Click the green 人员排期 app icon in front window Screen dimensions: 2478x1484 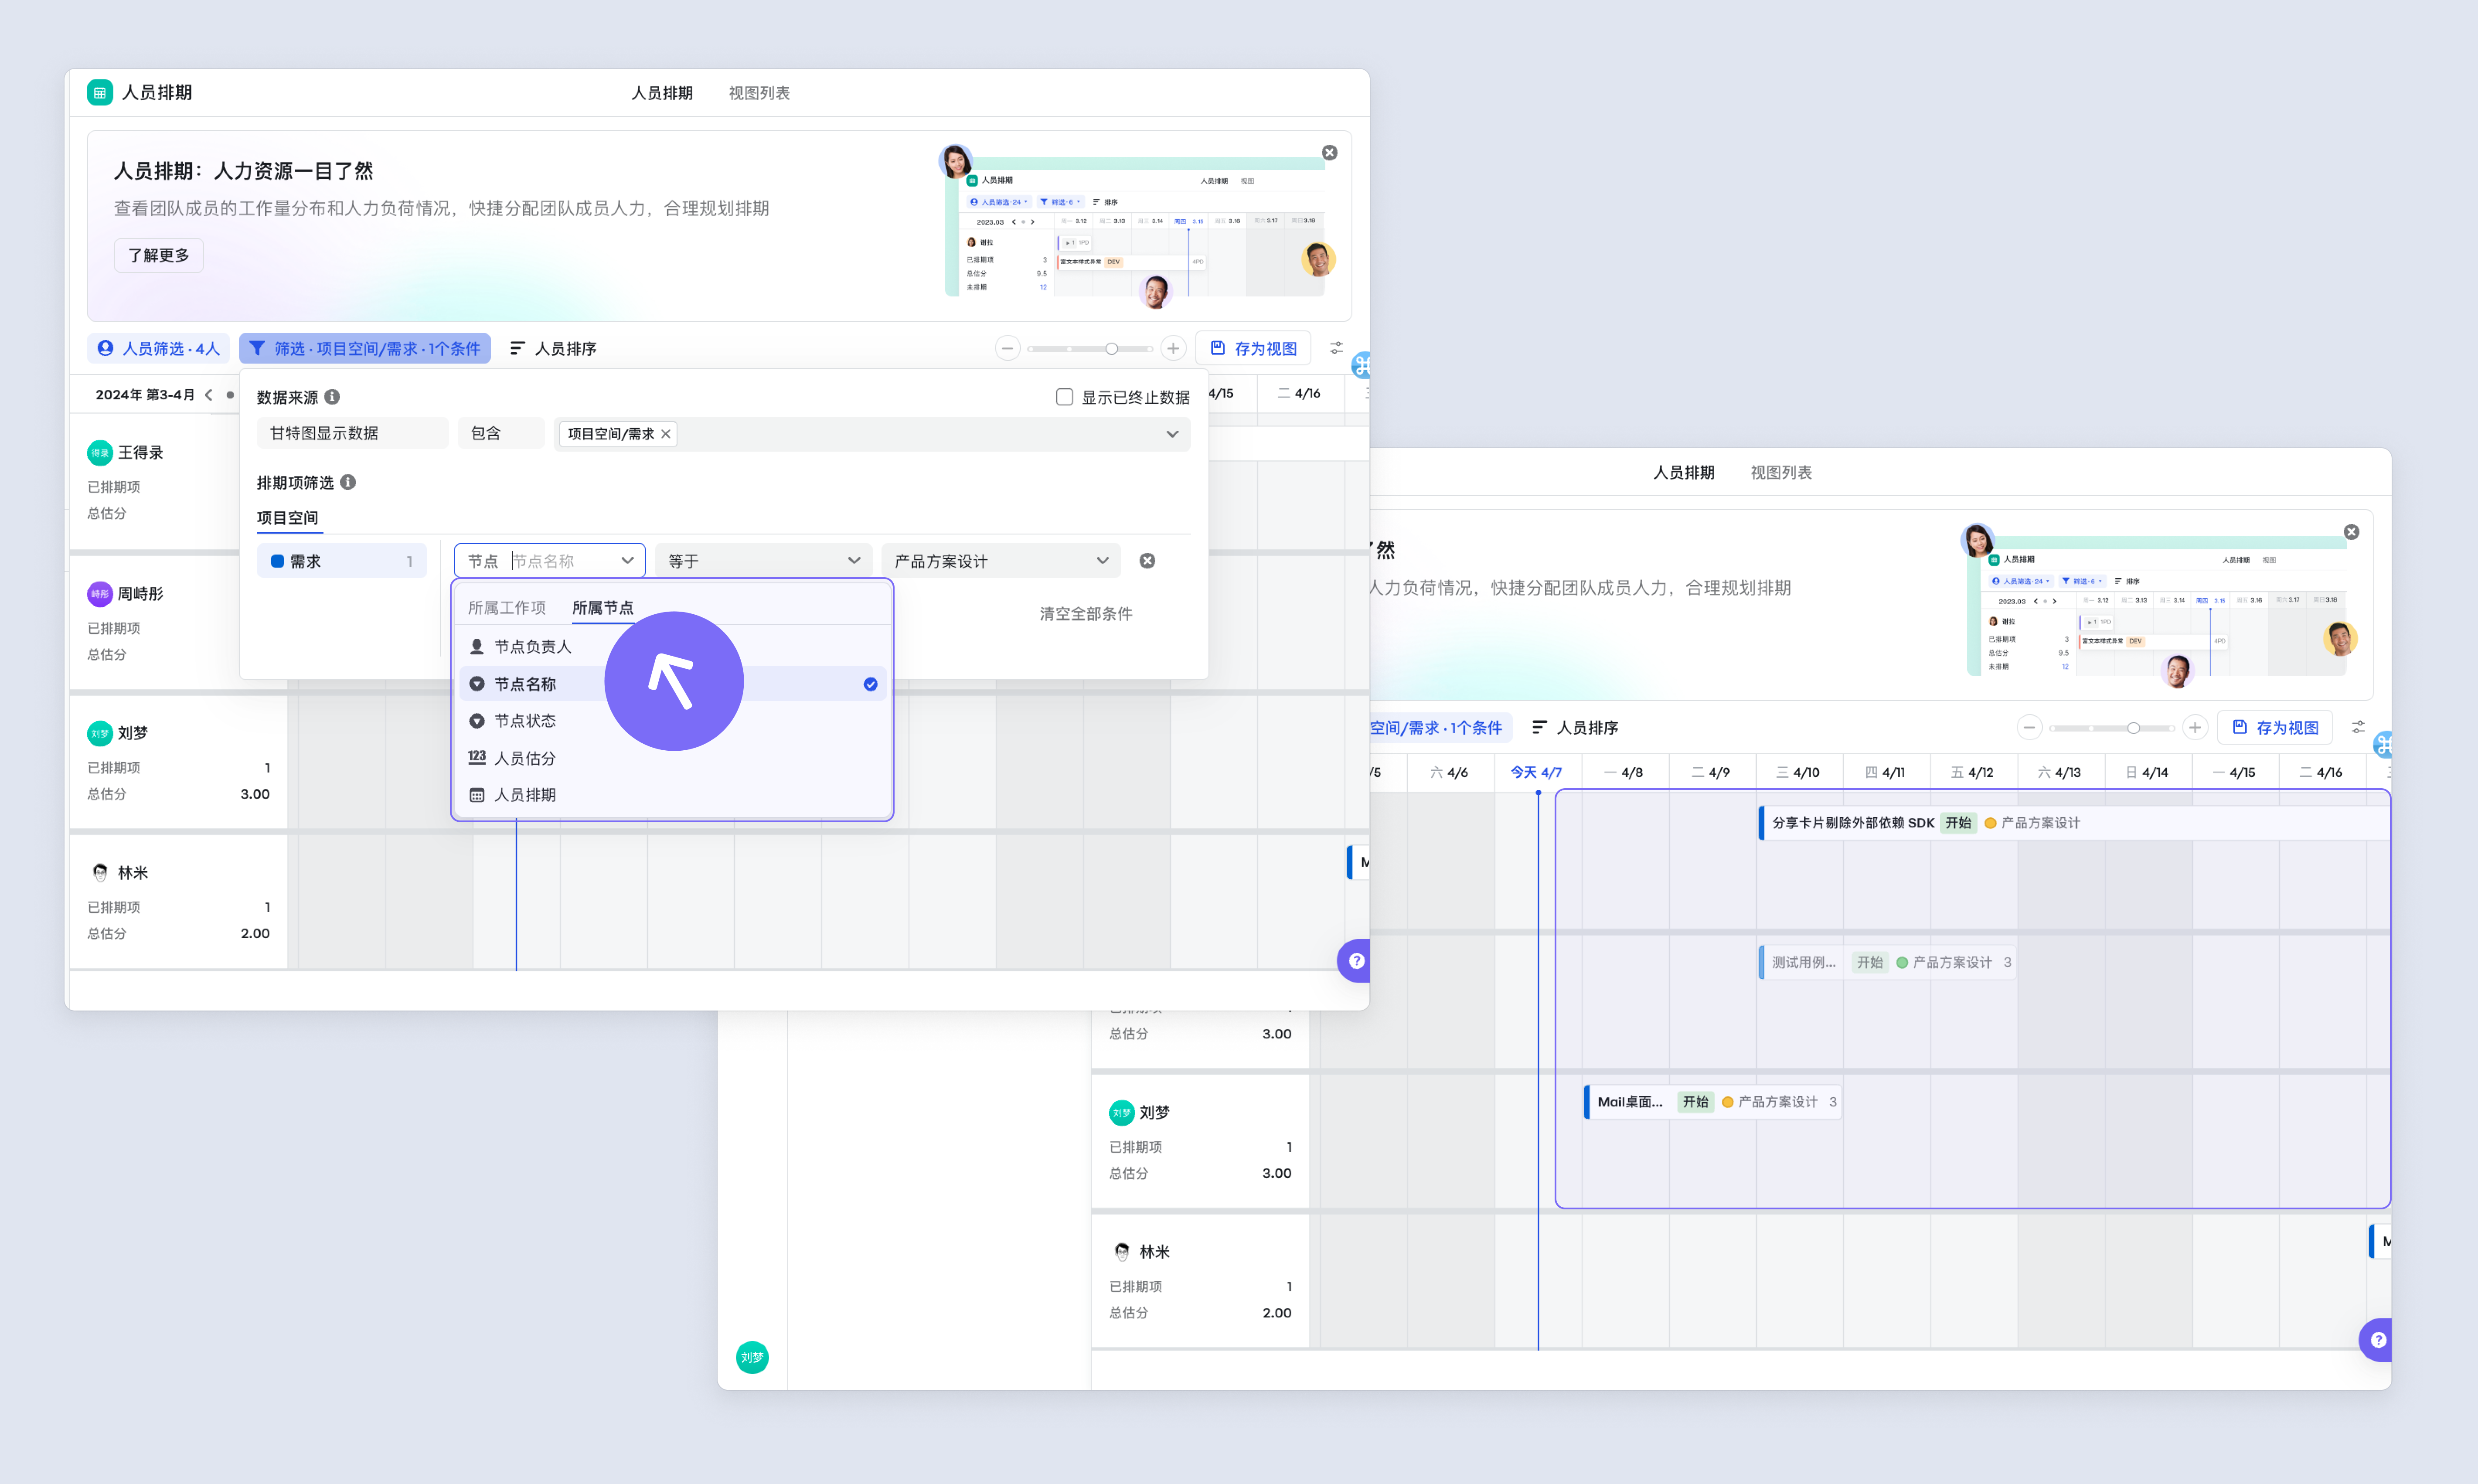99,93
